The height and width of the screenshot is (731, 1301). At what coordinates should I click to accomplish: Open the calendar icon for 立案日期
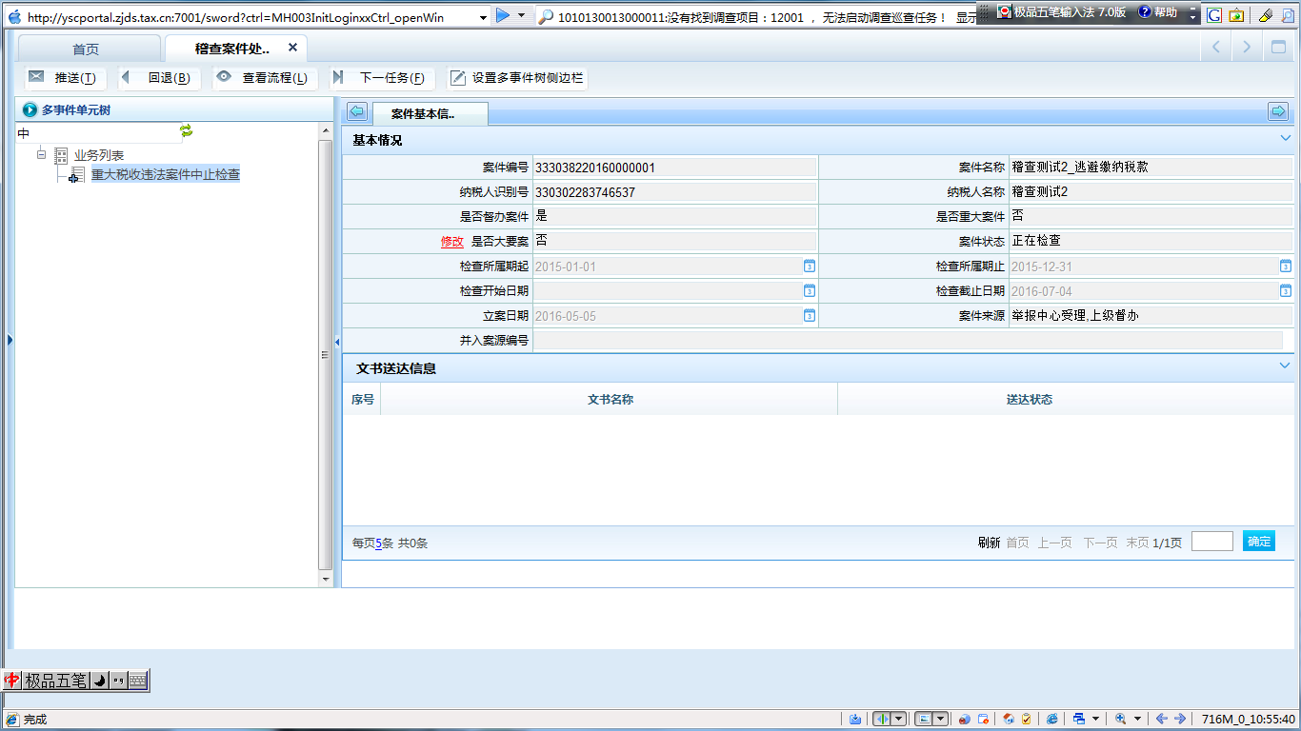810,316
